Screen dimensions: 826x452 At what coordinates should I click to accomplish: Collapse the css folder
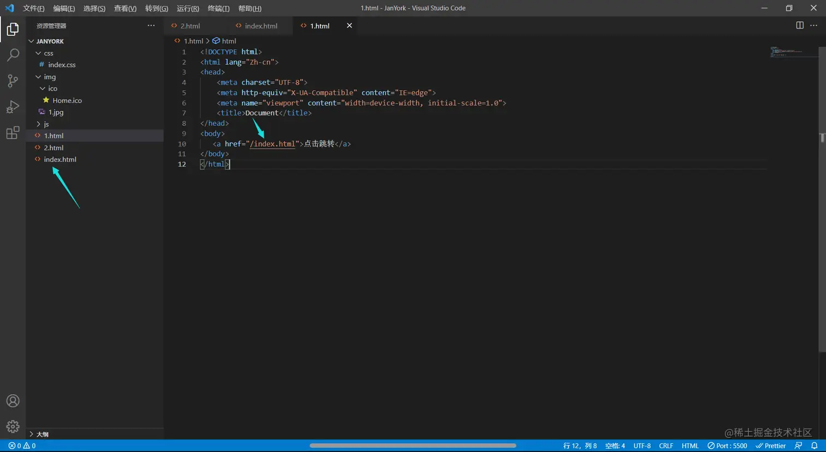(x=38, y=54)
